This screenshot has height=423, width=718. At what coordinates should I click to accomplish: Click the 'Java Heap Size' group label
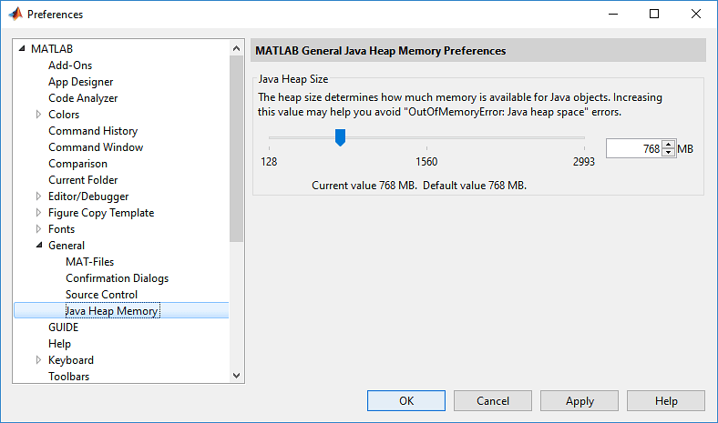pos(293,79)
